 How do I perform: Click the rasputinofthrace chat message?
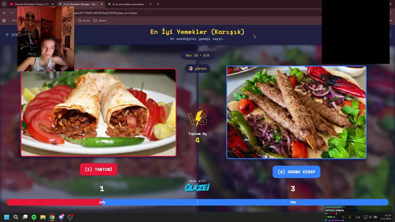point(335,220)
